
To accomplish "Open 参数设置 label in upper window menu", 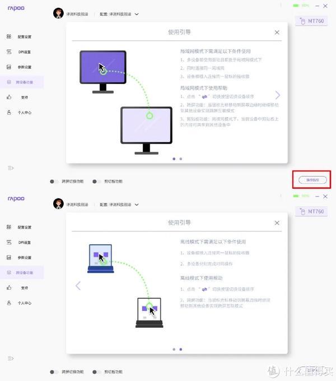I will (25, 67).
